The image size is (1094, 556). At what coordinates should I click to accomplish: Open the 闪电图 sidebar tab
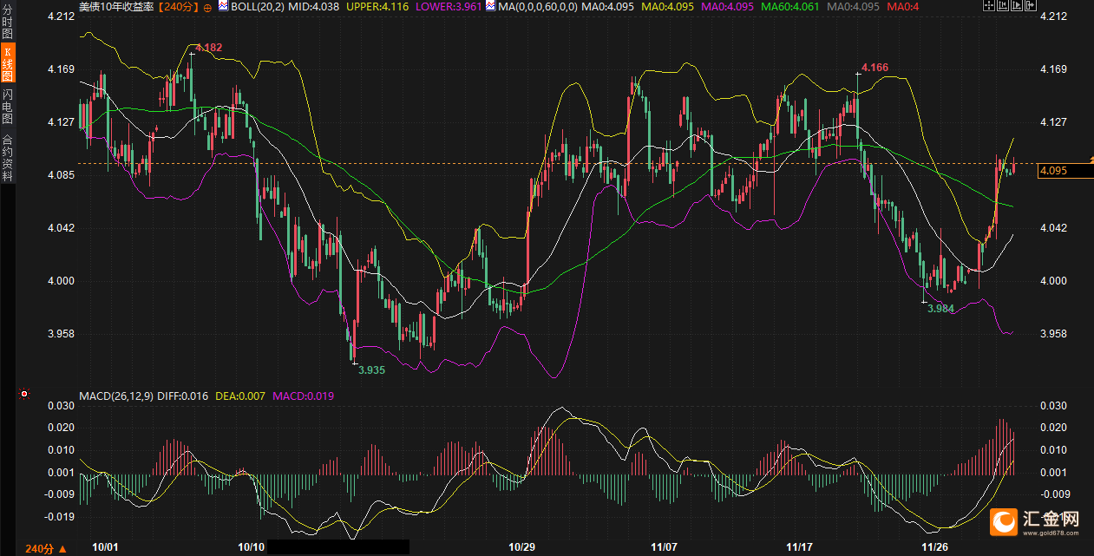point(7,106)
